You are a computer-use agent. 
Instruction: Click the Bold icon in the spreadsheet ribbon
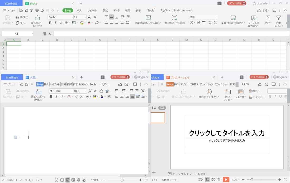(x=50, y=23)
